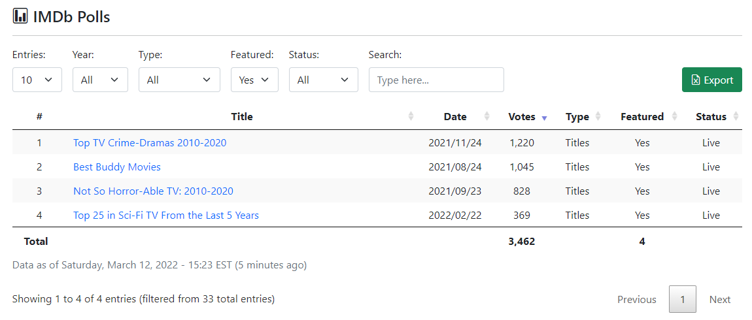Screen dimensions: 752x320
Task: Click the Status column sort arrows
Action: [736, 117]
